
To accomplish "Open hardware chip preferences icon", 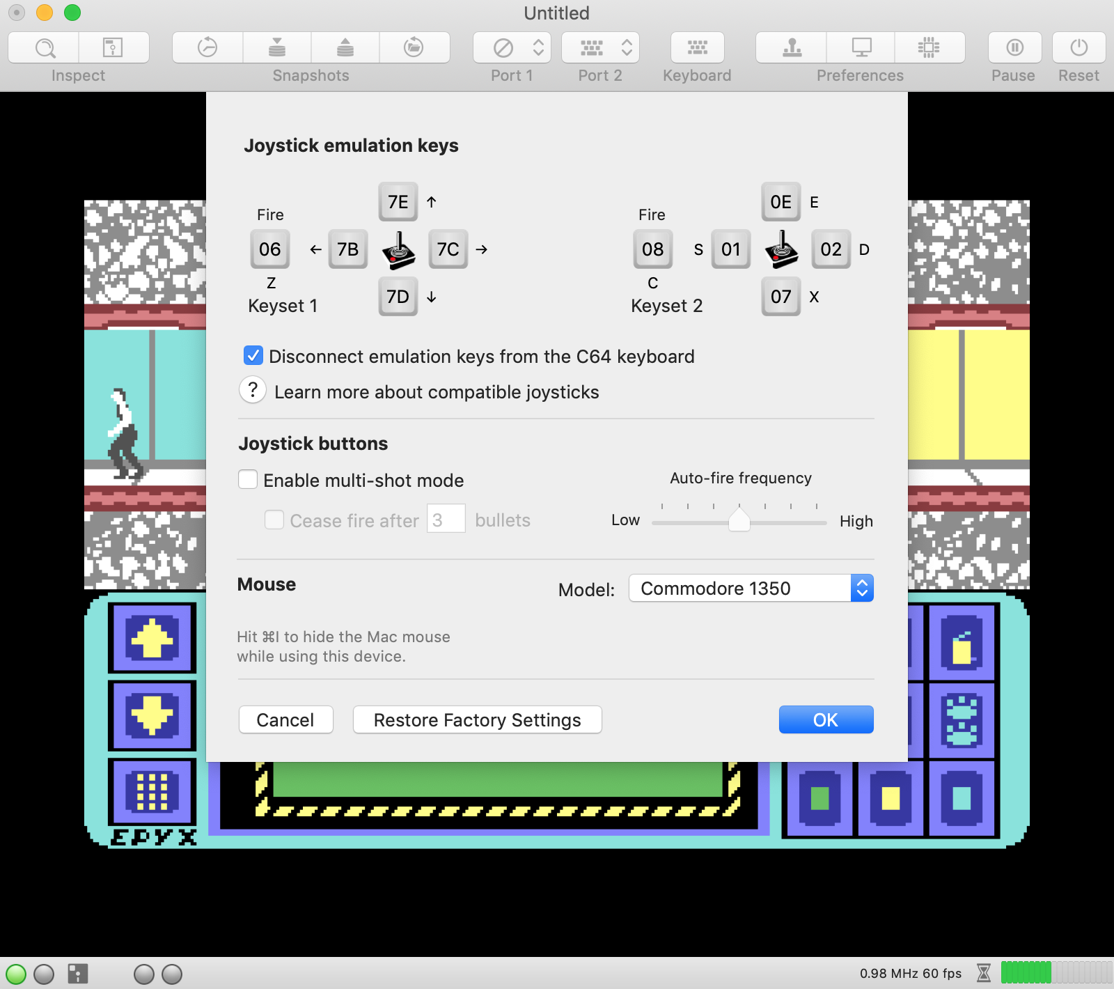I will tap(929, 47).
